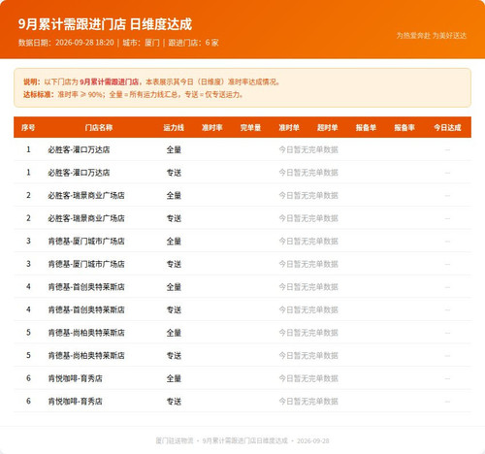Click 全量 cell for 必胜客-灌口万达店
This screenshot has height=454, width=485.
click(x=174, y=149)
